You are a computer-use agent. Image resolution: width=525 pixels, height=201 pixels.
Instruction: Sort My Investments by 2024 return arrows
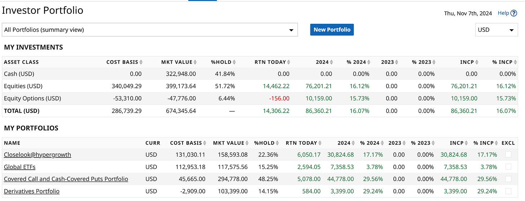pos(331,62)
